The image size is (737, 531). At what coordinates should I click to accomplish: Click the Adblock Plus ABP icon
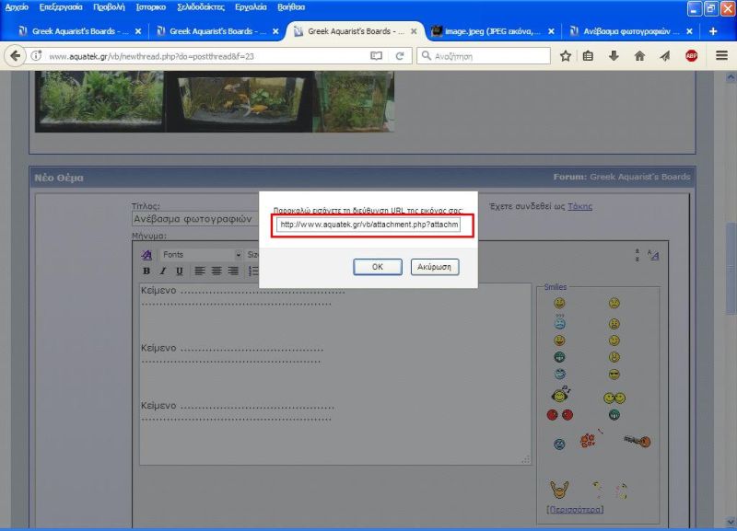pos(691,56)
